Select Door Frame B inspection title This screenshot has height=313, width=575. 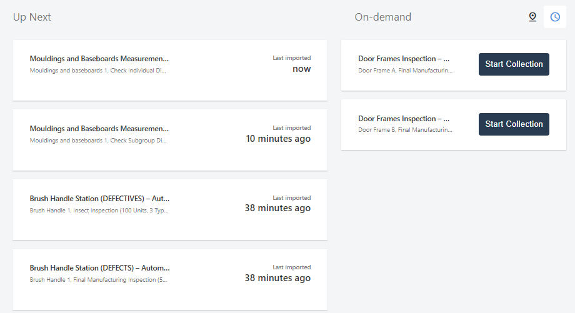point(403,119)
